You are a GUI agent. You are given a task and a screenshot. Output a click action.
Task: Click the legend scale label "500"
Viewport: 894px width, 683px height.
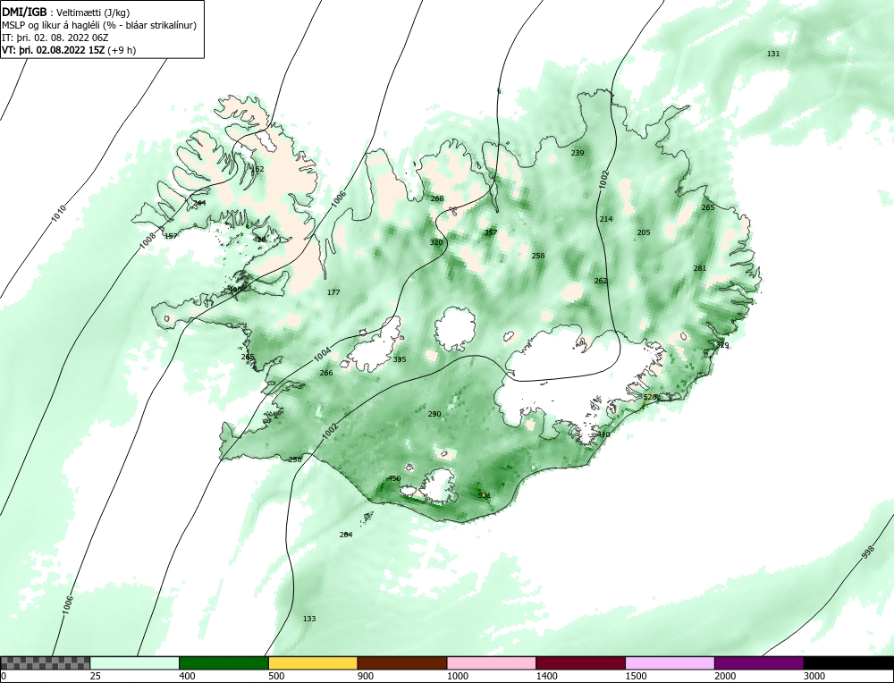[276, 676]
